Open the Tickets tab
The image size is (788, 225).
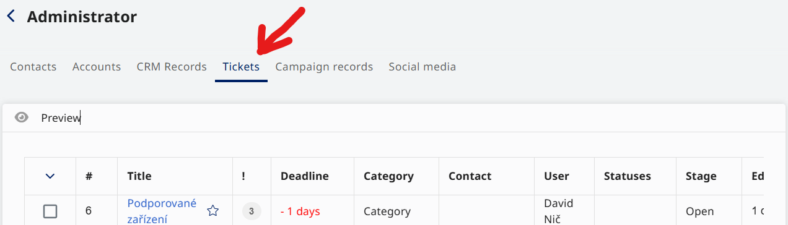(241, 67)
